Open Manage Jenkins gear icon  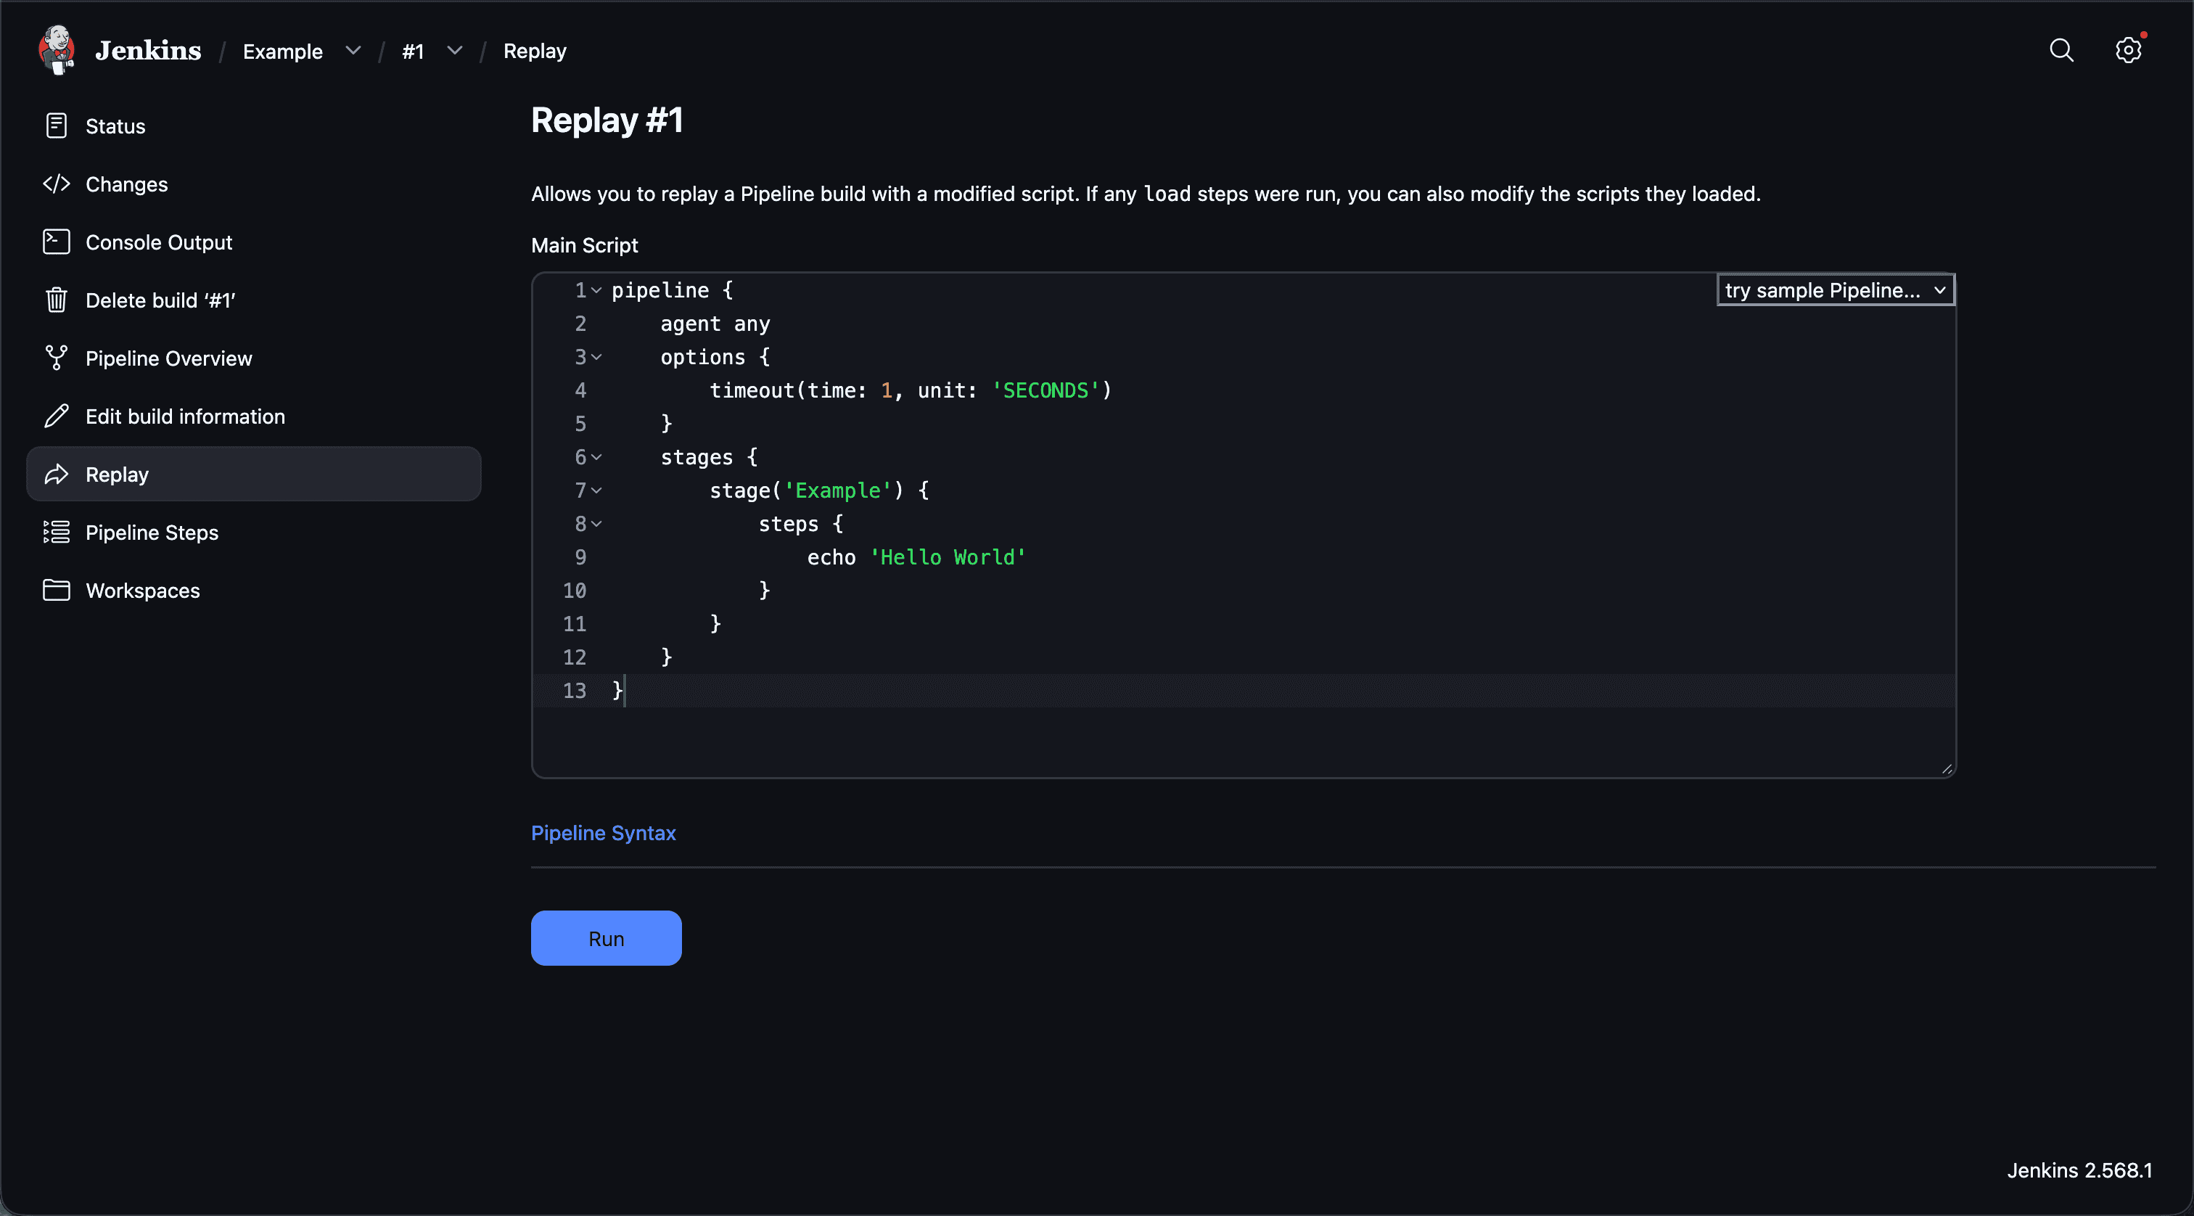[x=2127, y=50]
